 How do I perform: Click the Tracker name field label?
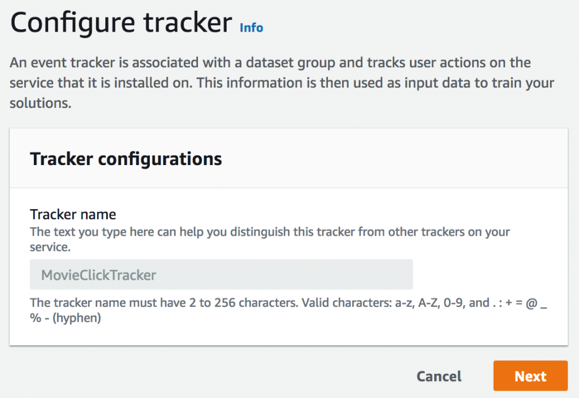73,215
